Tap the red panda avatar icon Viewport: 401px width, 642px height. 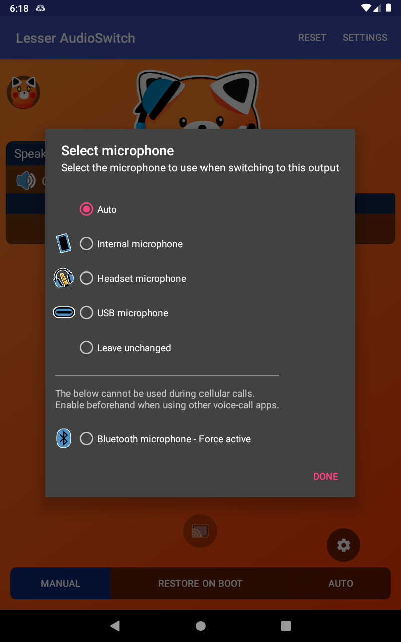pos(23,93)
